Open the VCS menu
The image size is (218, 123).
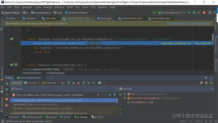click(x=93, y=7)
